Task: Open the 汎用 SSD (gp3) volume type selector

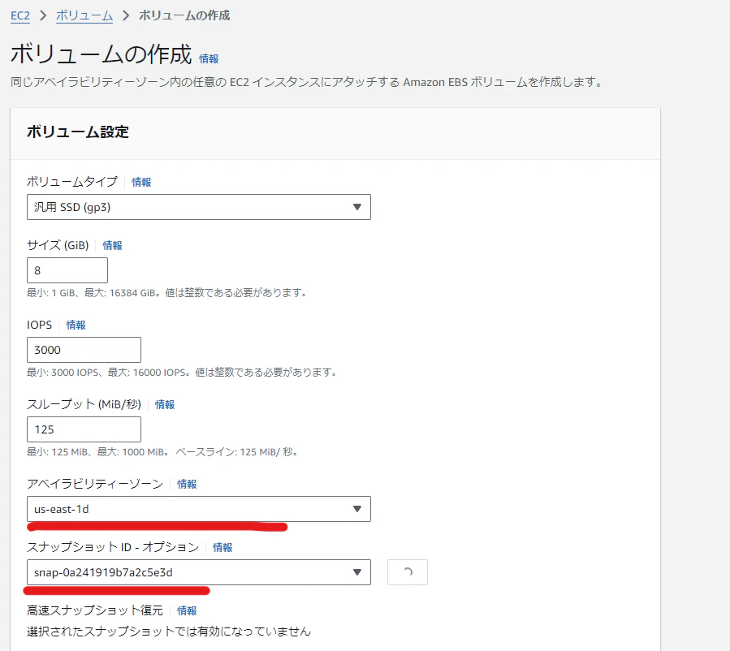Action: [199, 207]
